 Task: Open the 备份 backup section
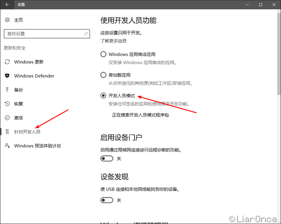19,90
